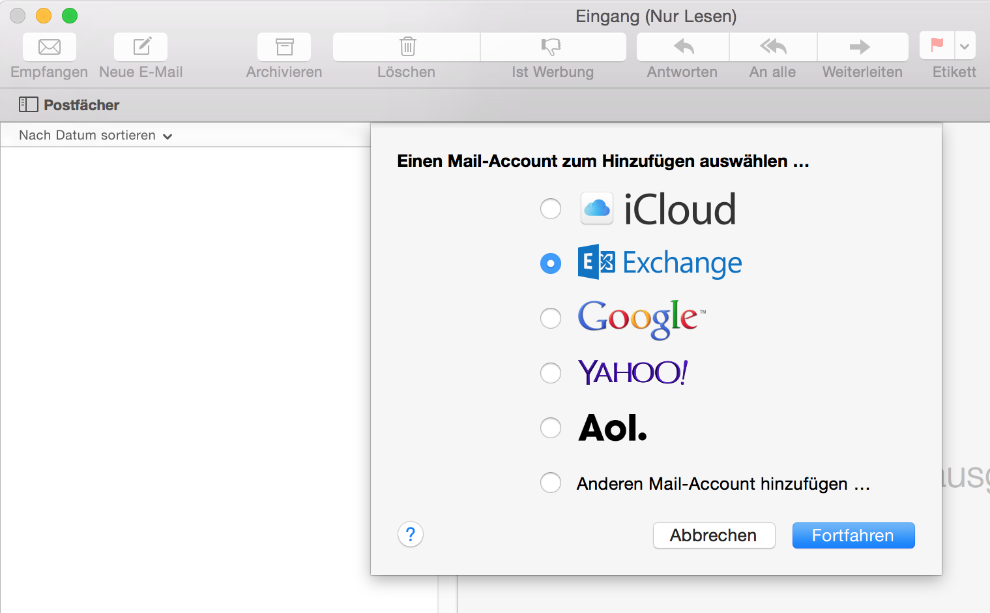Cancel the dialog with Abbrechen
The height and width of the screenshot is (613, 990).
(714, 535)
